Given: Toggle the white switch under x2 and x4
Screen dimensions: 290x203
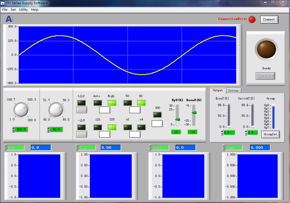Looking at the screenshot, I should click(135, 135).
